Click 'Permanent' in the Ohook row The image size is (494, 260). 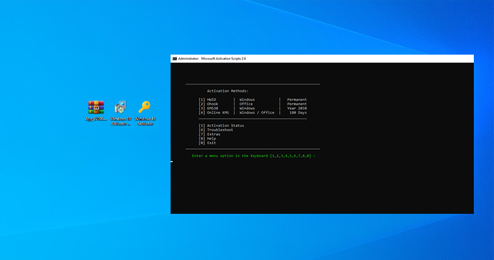pyautogui.click(x=297, y=104)
